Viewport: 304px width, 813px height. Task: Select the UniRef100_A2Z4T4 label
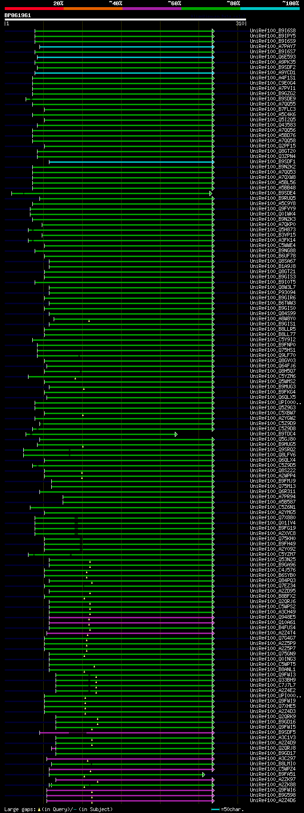tap(273, 633)
